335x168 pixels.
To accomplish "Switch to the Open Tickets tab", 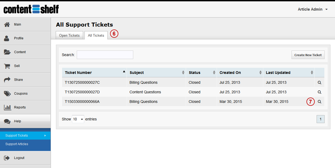I will 69,35.
